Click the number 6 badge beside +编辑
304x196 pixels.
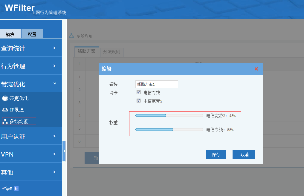coord(16,189)
